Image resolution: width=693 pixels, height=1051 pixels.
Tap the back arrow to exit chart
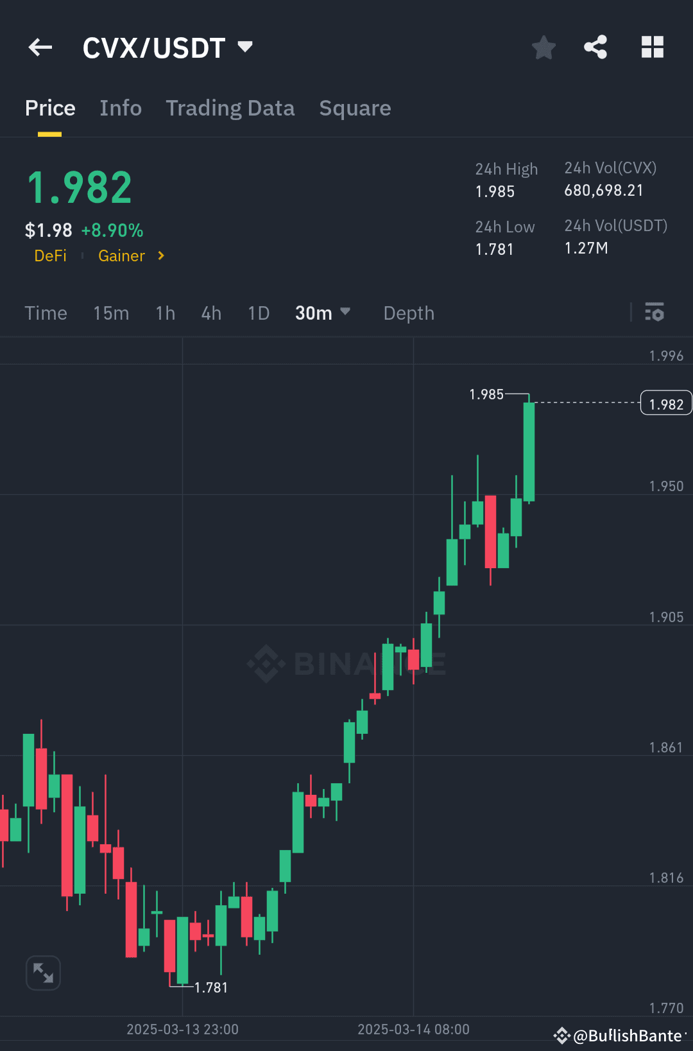40,47
